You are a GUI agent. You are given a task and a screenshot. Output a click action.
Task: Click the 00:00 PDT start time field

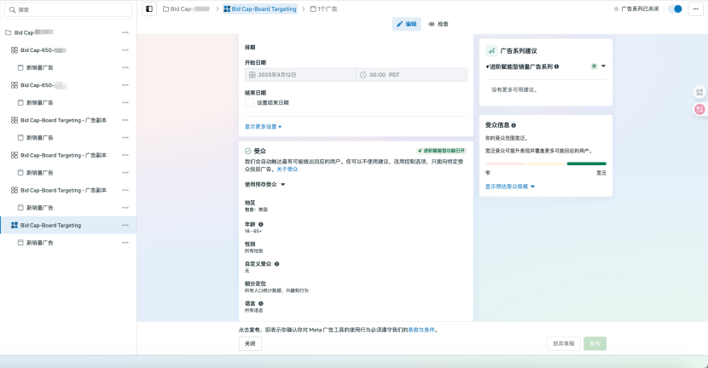(412, 75)
